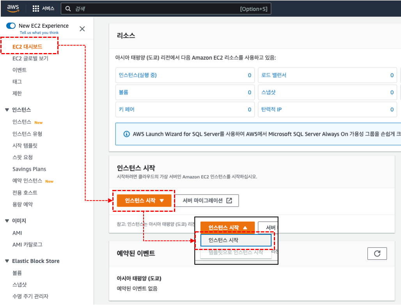The width and height of the screenshot is (401, 305).
Task: Open the 키 페어 resource link
Action: point(127,110)
